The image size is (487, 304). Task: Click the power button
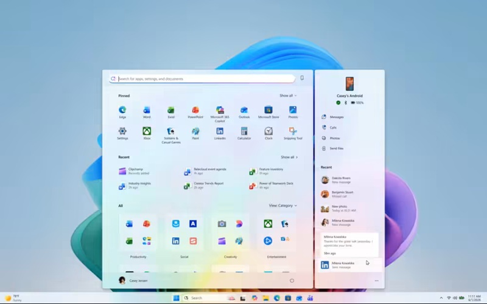292,280
